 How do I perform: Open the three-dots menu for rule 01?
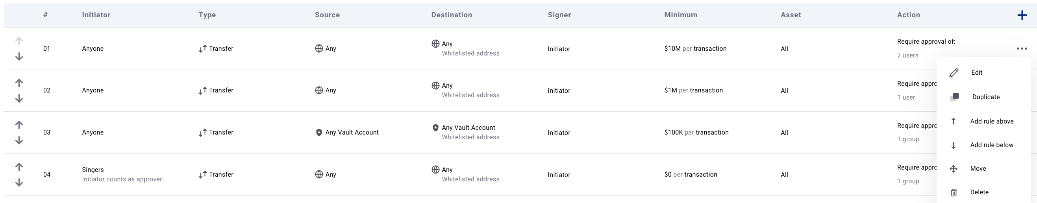[x=1022, y=49]
